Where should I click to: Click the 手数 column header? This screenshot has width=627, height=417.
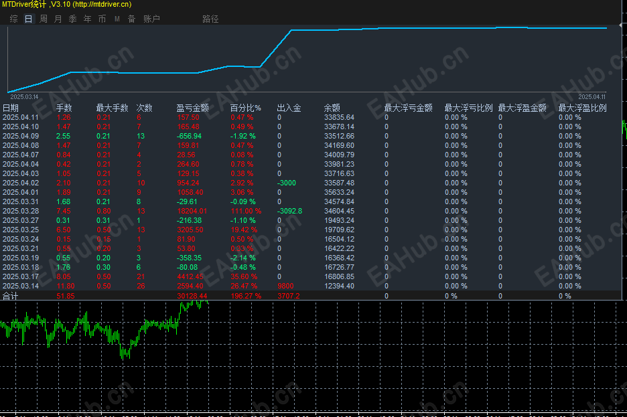coord(64,108)
